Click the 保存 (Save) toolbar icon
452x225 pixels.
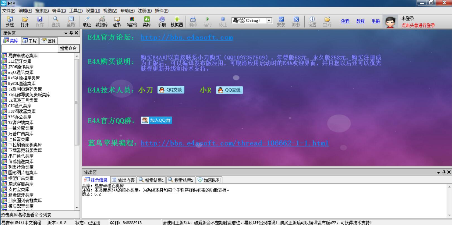pos(40,21)
